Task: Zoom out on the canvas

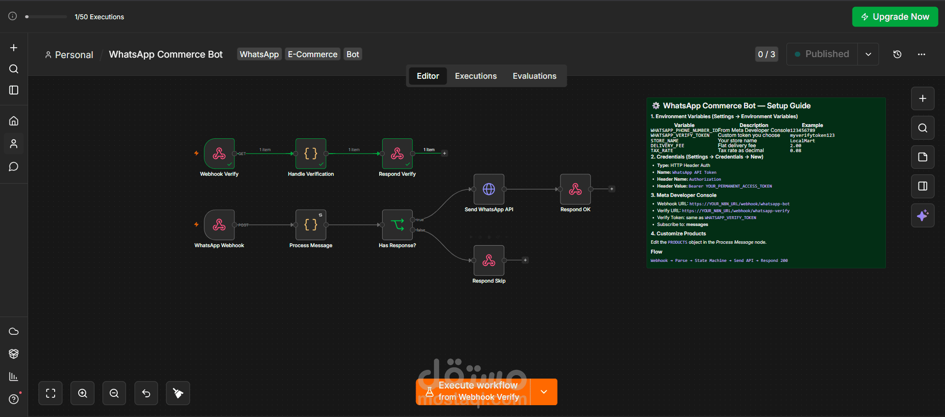Action: click(114, 393)
